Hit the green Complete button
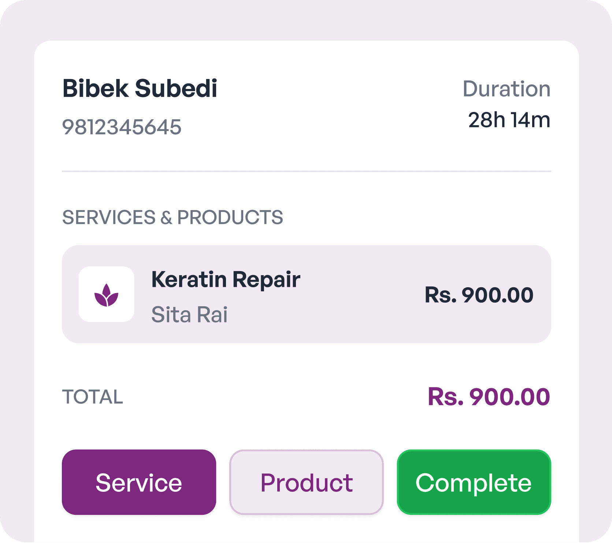Viewport: 612px width, 543px height. (x=474, y=482)
